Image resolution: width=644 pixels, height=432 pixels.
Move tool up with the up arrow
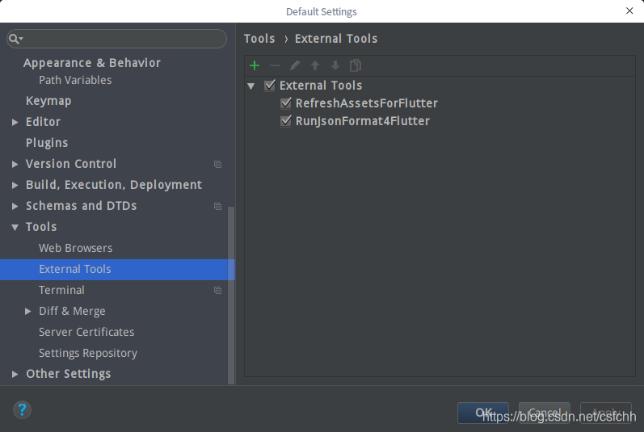coord(315,65)
